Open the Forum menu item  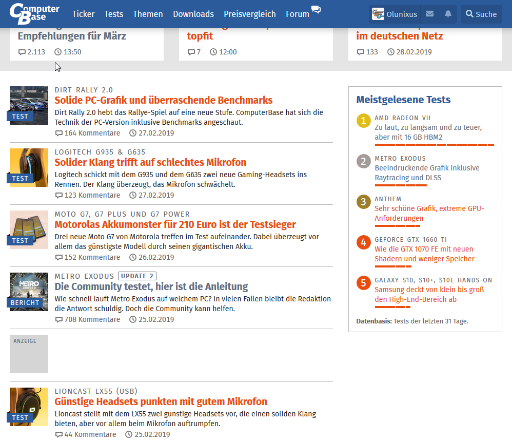point(298,14)
